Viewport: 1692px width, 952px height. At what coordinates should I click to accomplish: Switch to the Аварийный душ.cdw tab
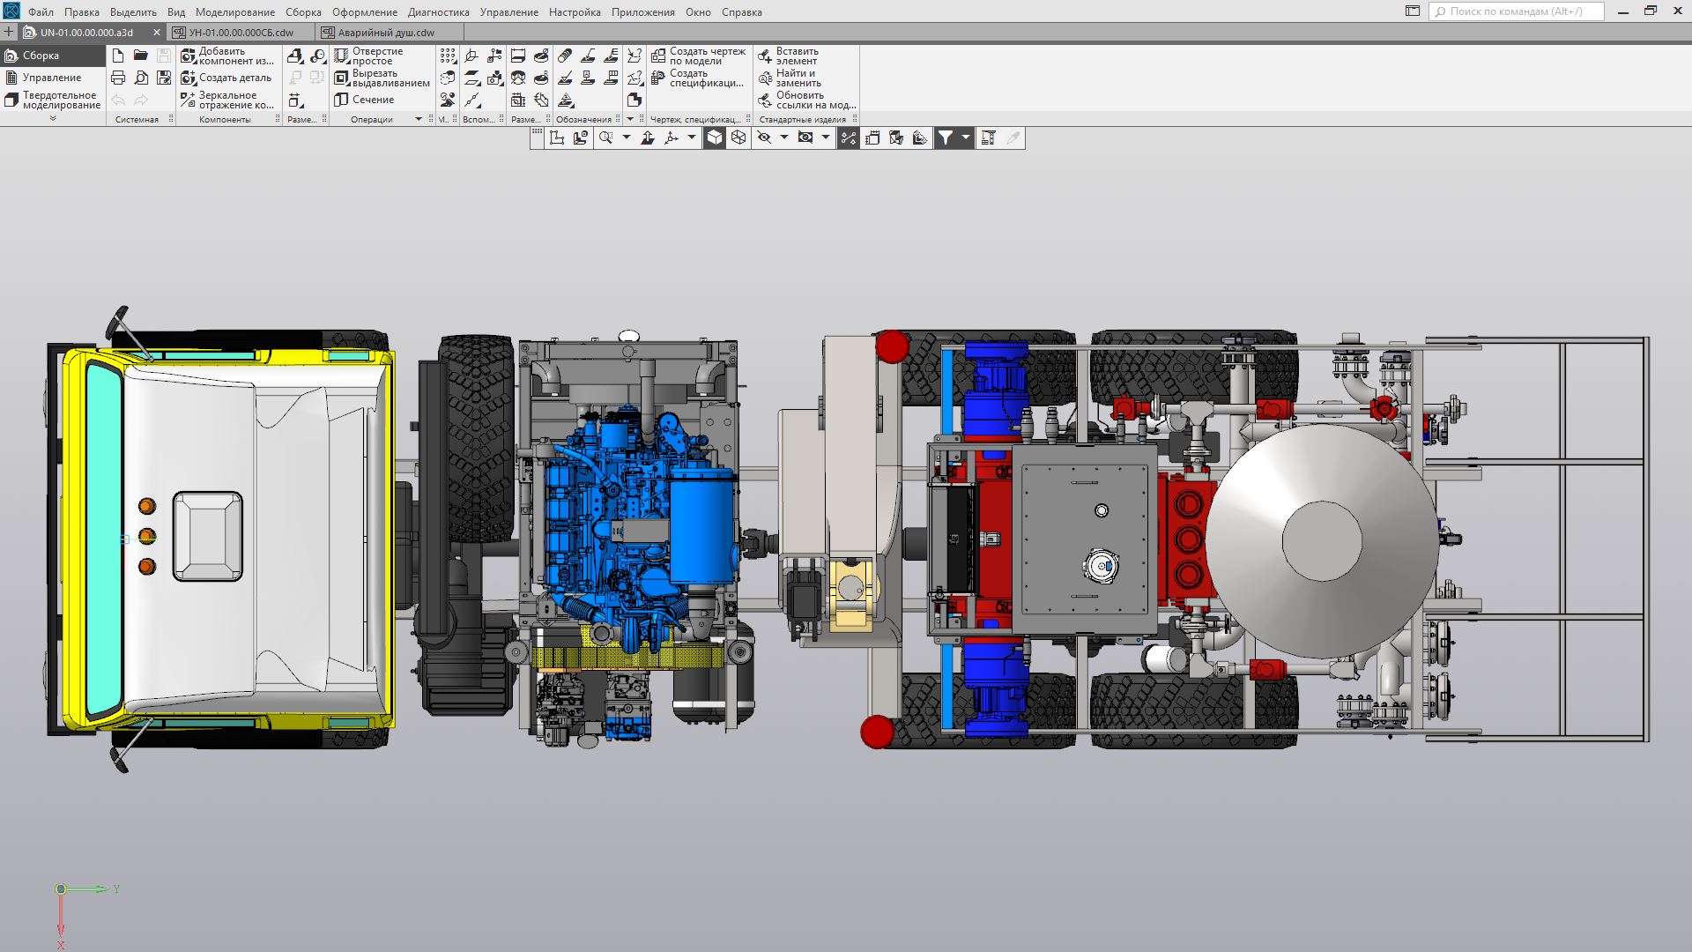[386, 33]
